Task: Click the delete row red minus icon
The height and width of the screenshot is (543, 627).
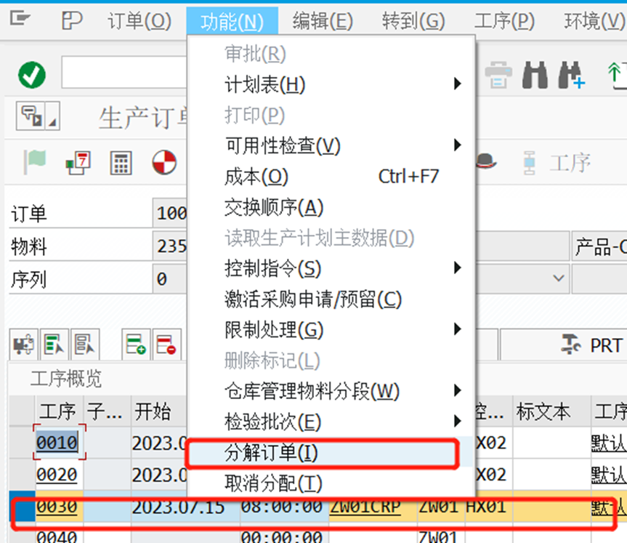Action: click(x=166, y=345)
